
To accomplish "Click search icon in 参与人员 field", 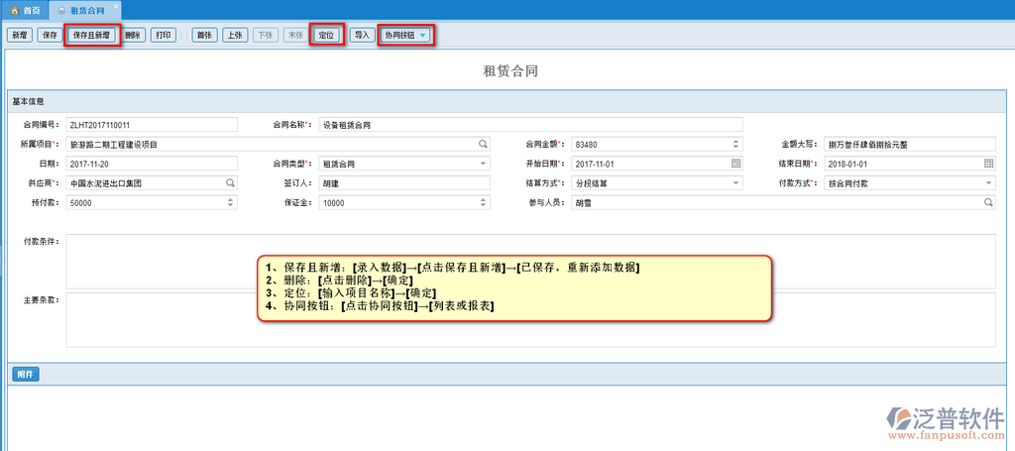I will click(987, 203).
